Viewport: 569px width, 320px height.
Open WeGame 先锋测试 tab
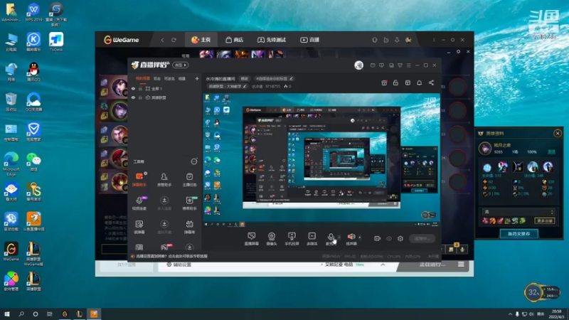[x=272, y=40]
